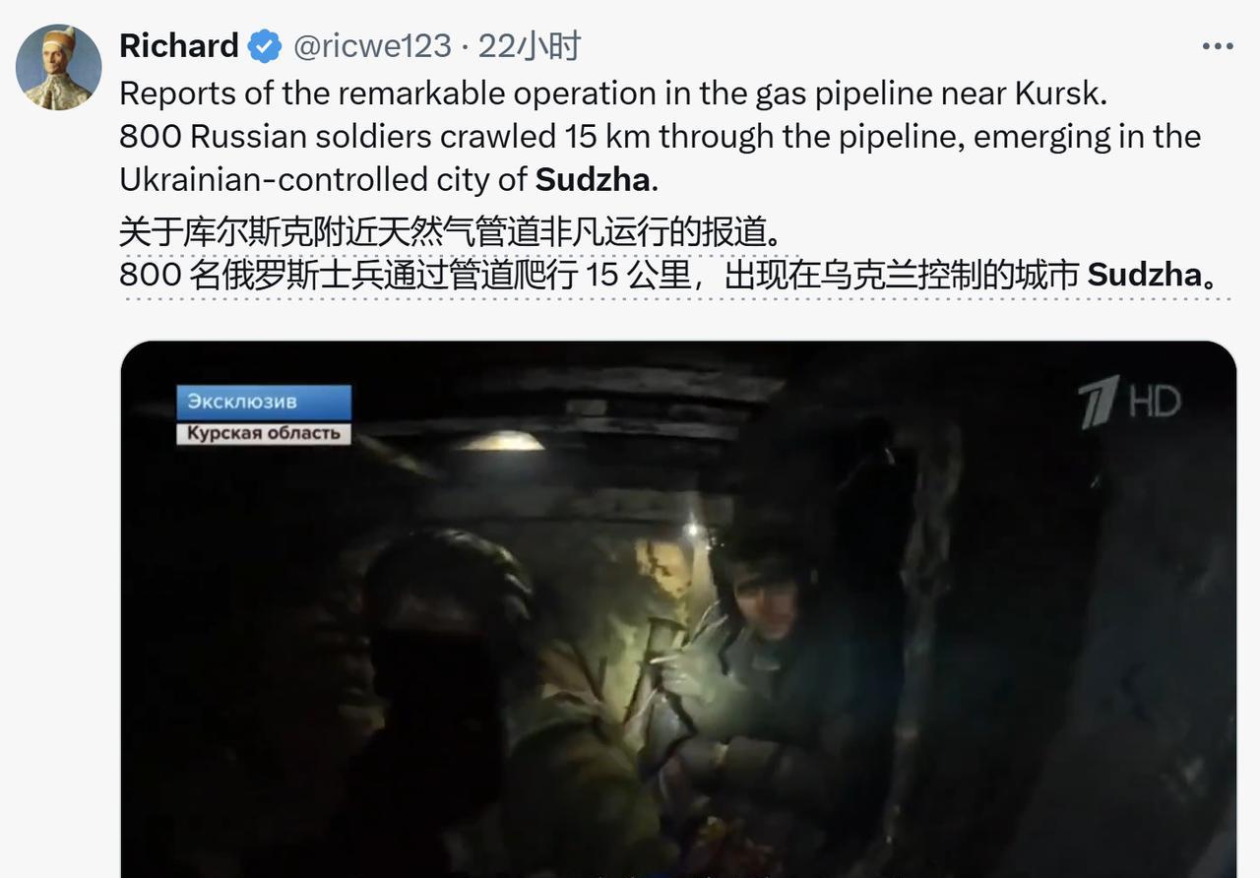Open Richard's profile avatar picture

click(58, 67)
